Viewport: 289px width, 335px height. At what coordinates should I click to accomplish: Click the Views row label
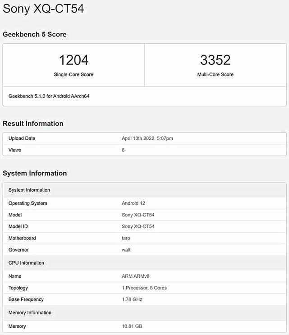pos(15,150)
